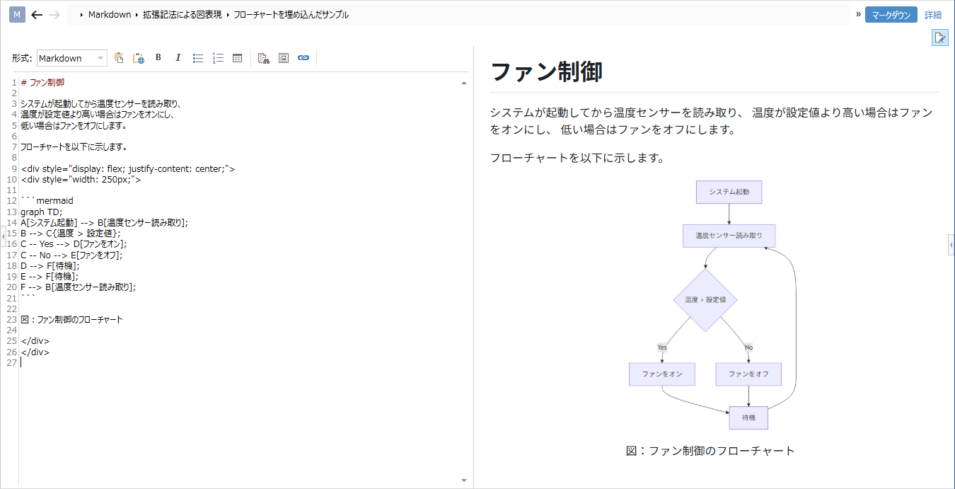Click the マークダウン button
955x489 pixels.
891,15
